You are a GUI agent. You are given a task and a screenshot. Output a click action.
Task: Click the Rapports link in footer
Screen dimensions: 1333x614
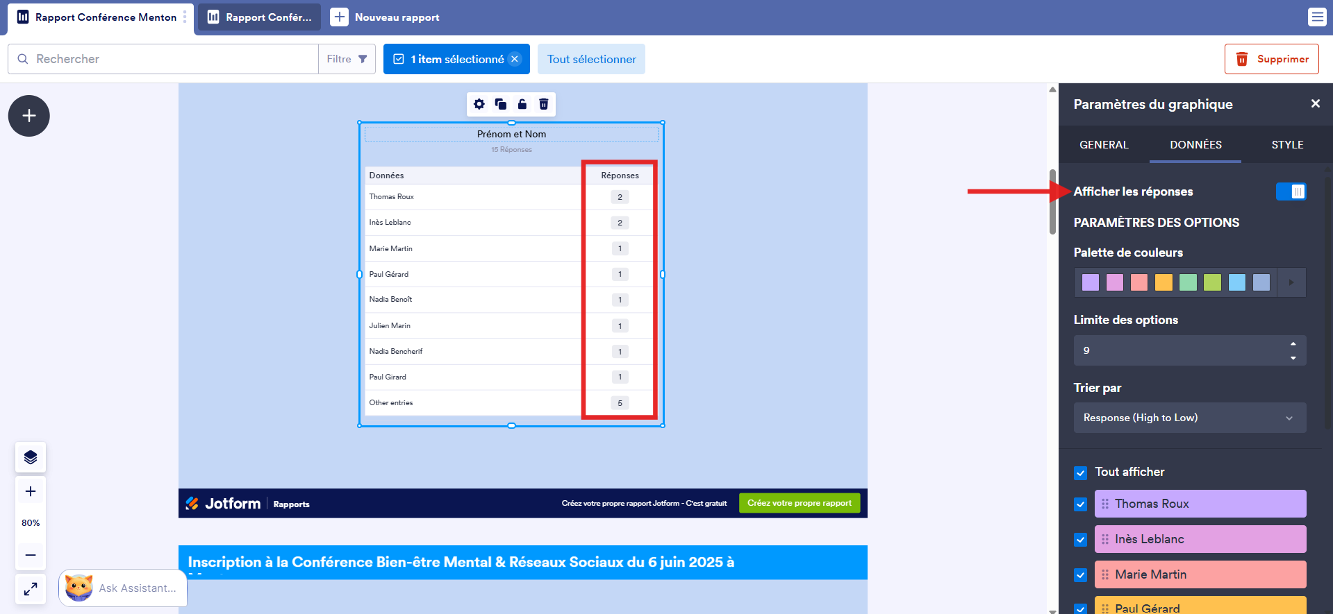pyautogui.click(x=292, y=504)
